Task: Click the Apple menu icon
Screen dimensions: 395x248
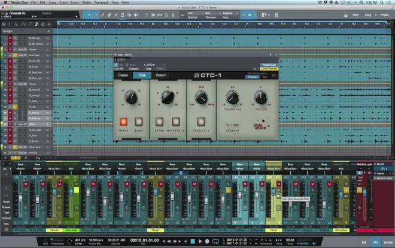Action: 5,2
